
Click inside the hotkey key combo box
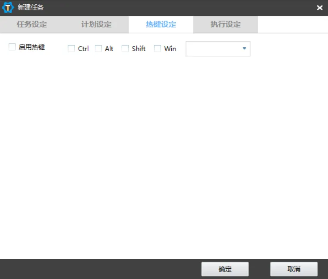[x=213, y=49]
